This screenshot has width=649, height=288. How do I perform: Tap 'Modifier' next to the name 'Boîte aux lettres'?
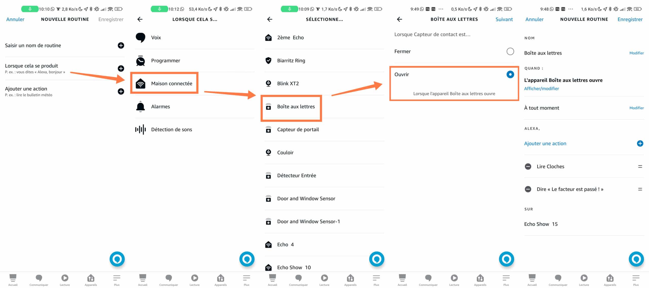point(636,53)
